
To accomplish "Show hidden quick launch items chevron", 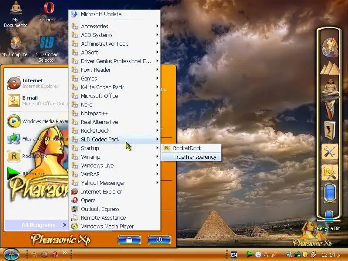I will tap(64, 252).
